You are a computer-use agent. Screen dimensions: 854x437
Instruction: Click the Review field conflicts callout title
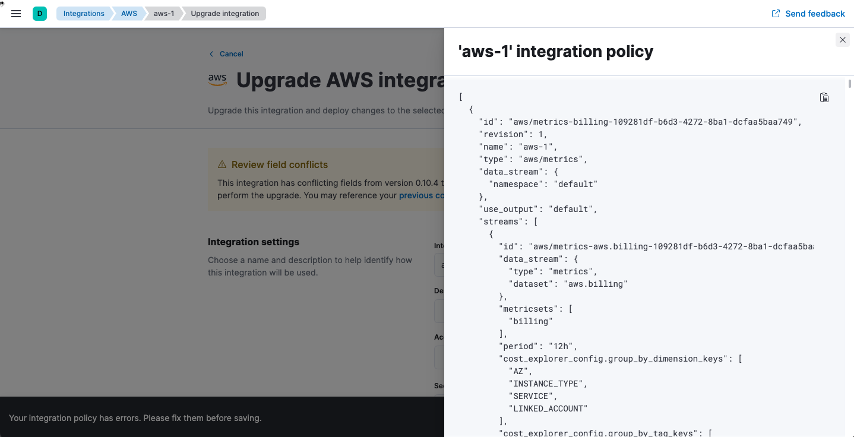pyautogui.click(x=279, y=164)
